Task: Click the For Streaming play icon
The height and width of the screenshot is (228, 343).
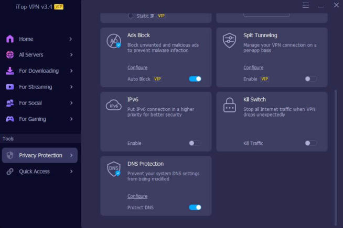Action: pos(10,87)
